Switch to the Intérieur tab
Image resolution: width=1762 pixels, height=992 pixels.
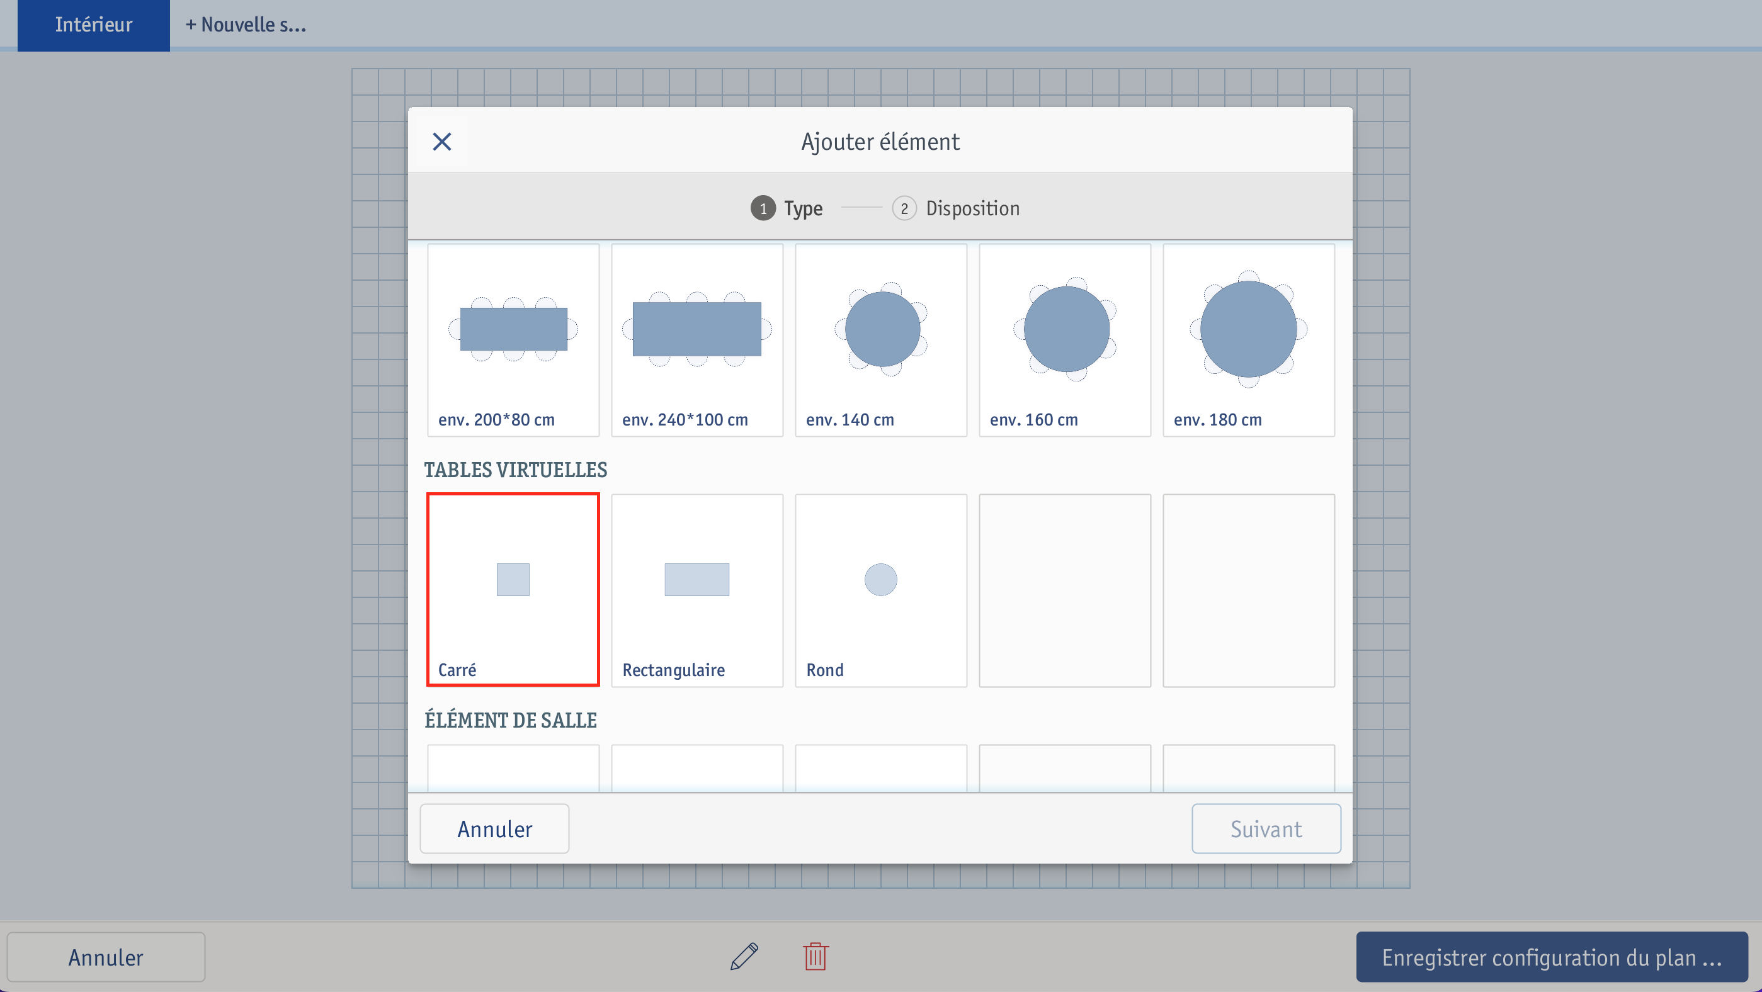click(x=94, y=25)
